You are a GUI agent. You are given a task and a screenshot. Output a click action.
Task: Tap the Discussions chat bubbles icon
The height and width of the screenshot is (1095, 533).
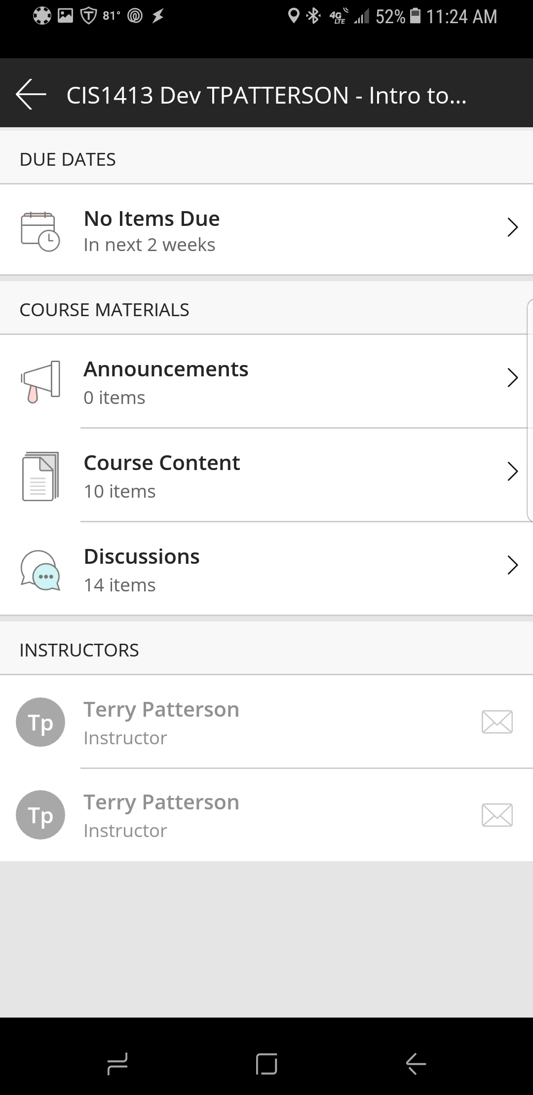tap(40, 570)
